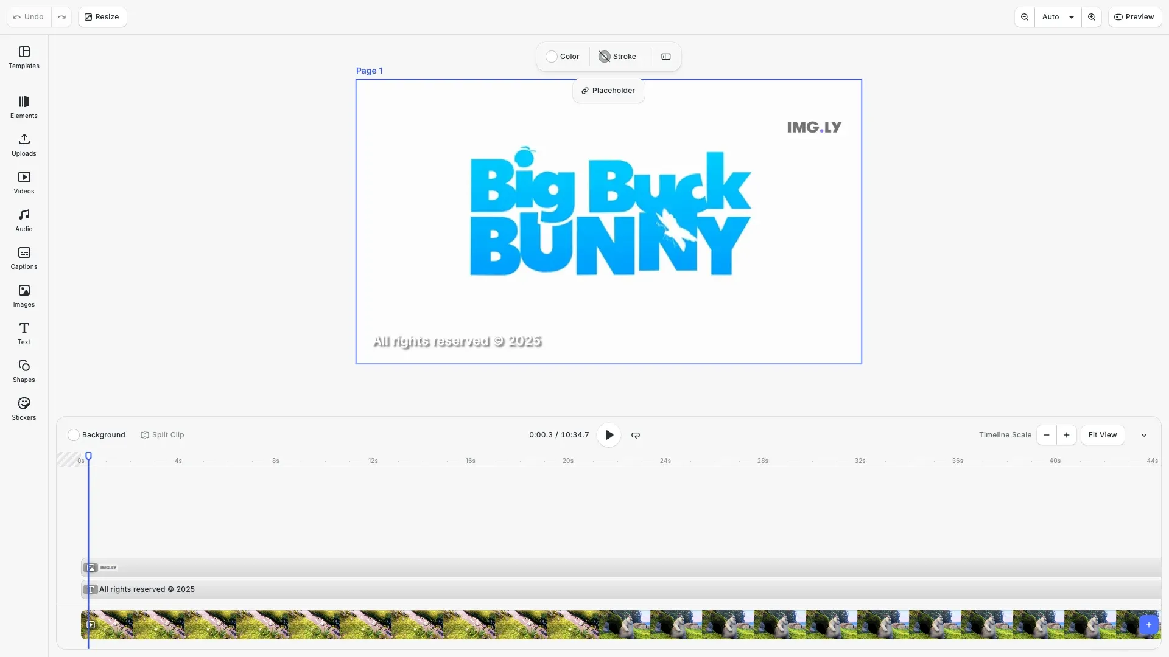The height and width of the screenshot is (657, 1169).
Task: Open the Auto zoom dropdown
Action: coord(1058,17)
